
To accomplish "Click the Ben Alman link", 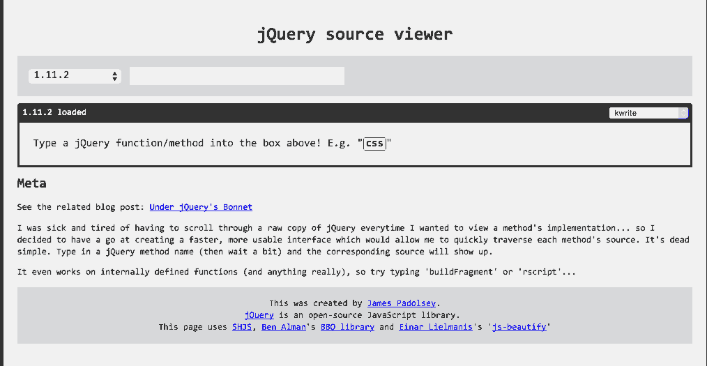I will click(x=284, y=327).
